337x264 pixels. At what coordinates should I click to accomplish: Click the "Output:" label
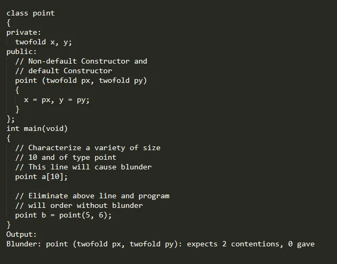21,235
